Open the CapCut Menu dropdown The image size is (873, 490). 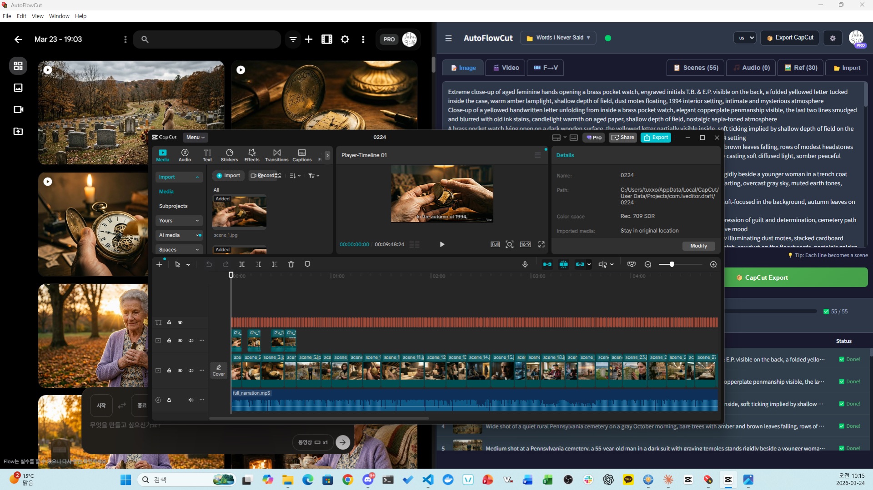pos(195,137)
